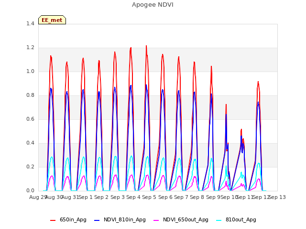Click the 0.0 y-axis label

[x=30, y=191]
